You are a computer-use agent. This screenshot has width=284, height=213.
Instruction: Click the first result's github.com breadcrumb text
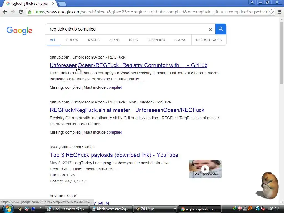[x=87, y=57]
